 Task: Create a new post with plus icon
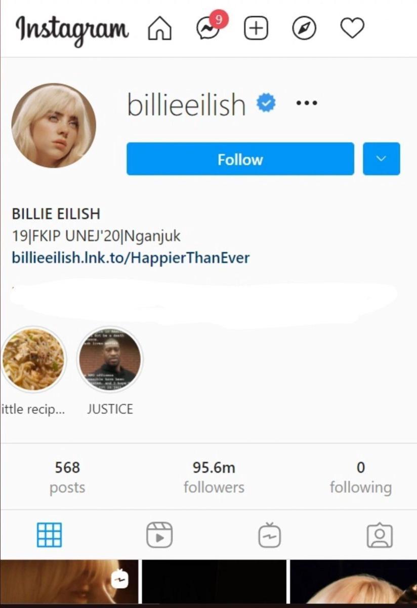(x=256, y=29)
